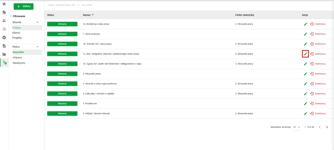Collapse the Słownik filter section
The image size is (334, 150).
click(x=37, y=23)
